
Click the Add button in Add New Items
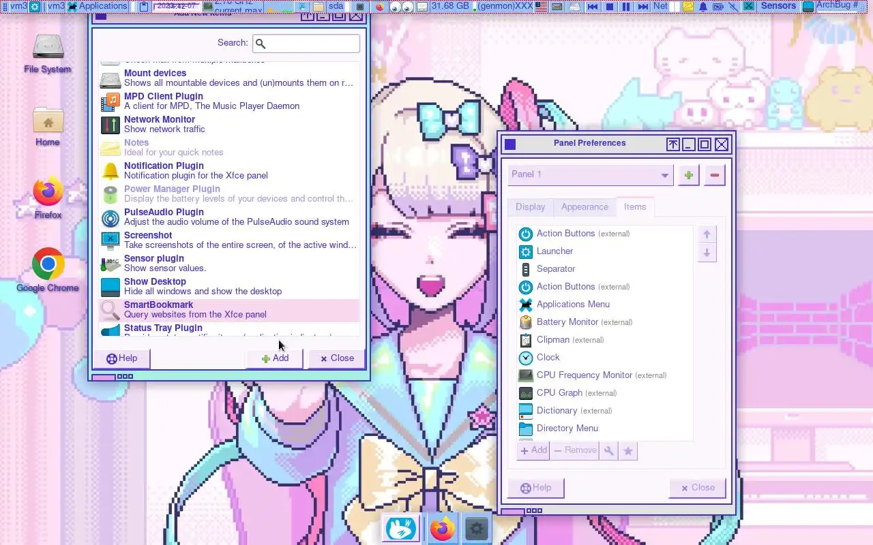(x=275, y=358)
